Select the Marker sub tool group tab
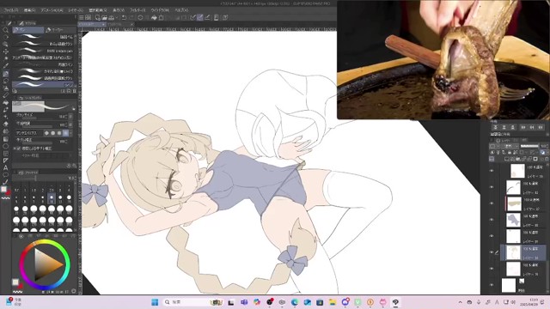Viewport: 550px width, 309px height. click(59, 30)
